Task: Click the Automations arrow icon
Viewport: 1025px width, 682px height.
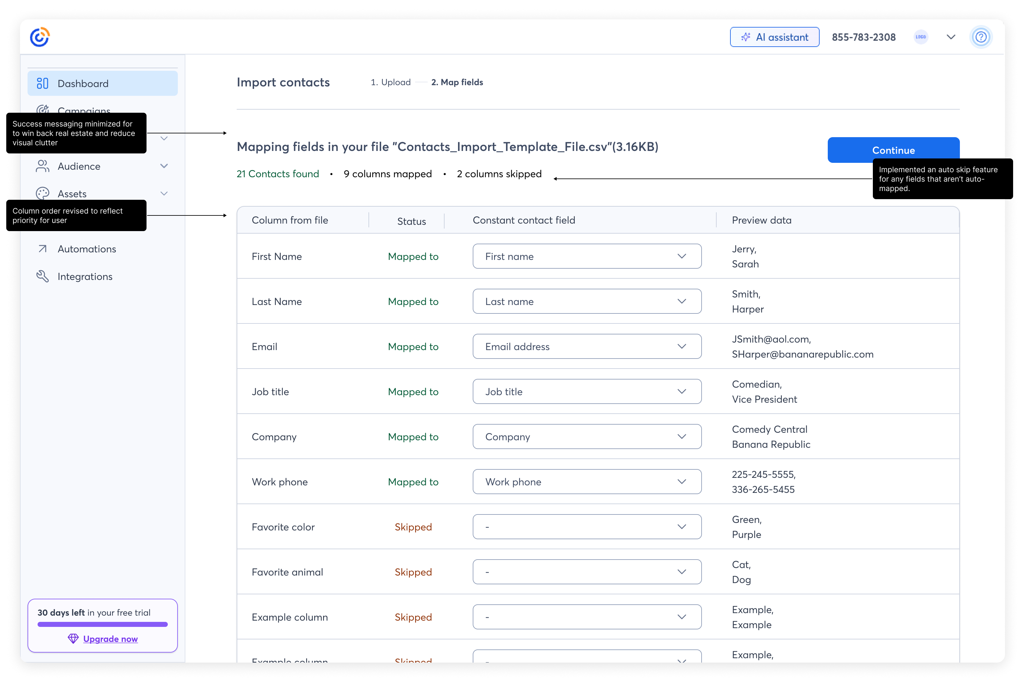Action: coord(42,249)
